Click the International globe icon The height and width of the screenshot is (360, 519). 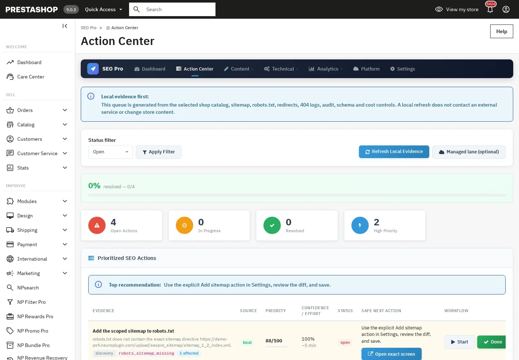click(x=10, y=259)
